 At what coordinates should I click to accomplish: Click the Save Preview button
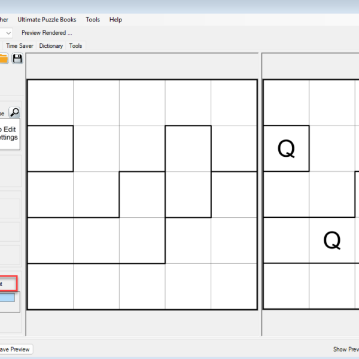pyautogui.click(x=15, y=349)
